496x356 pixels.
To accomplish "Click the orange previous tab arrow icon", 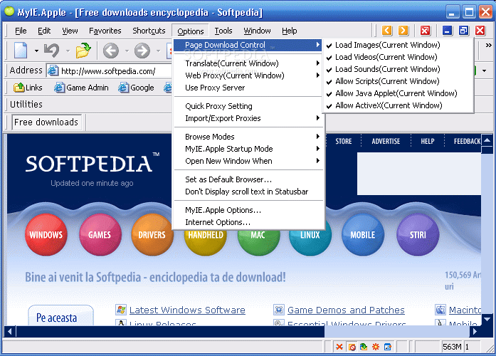I will point(387,31).
